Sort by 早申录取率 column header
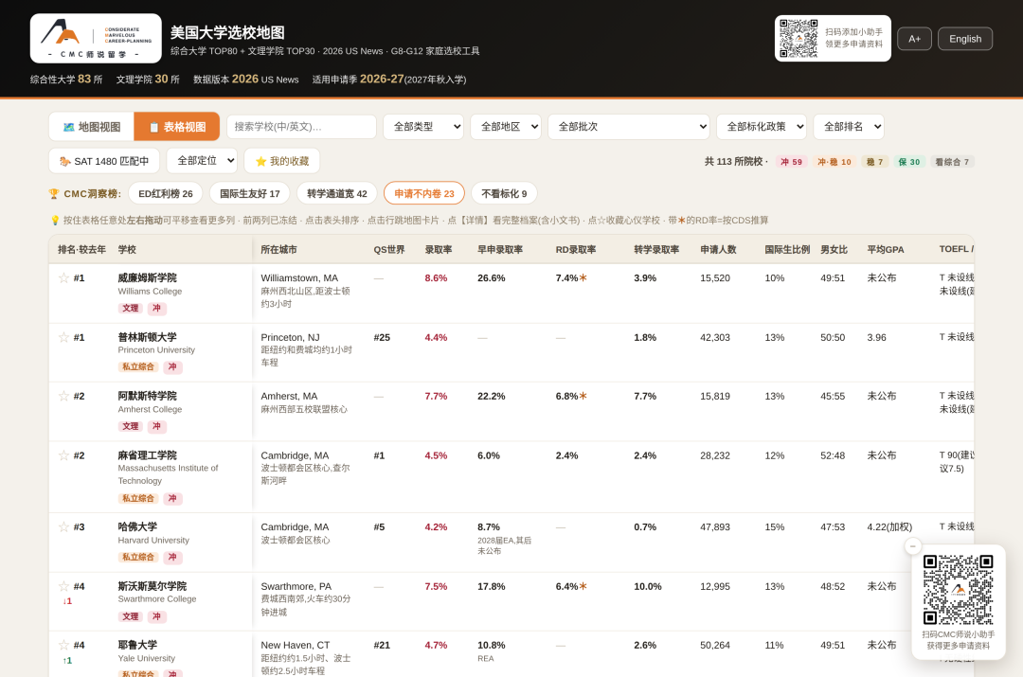This screenshot has height=677, width=1023. [x=500, y=249]
